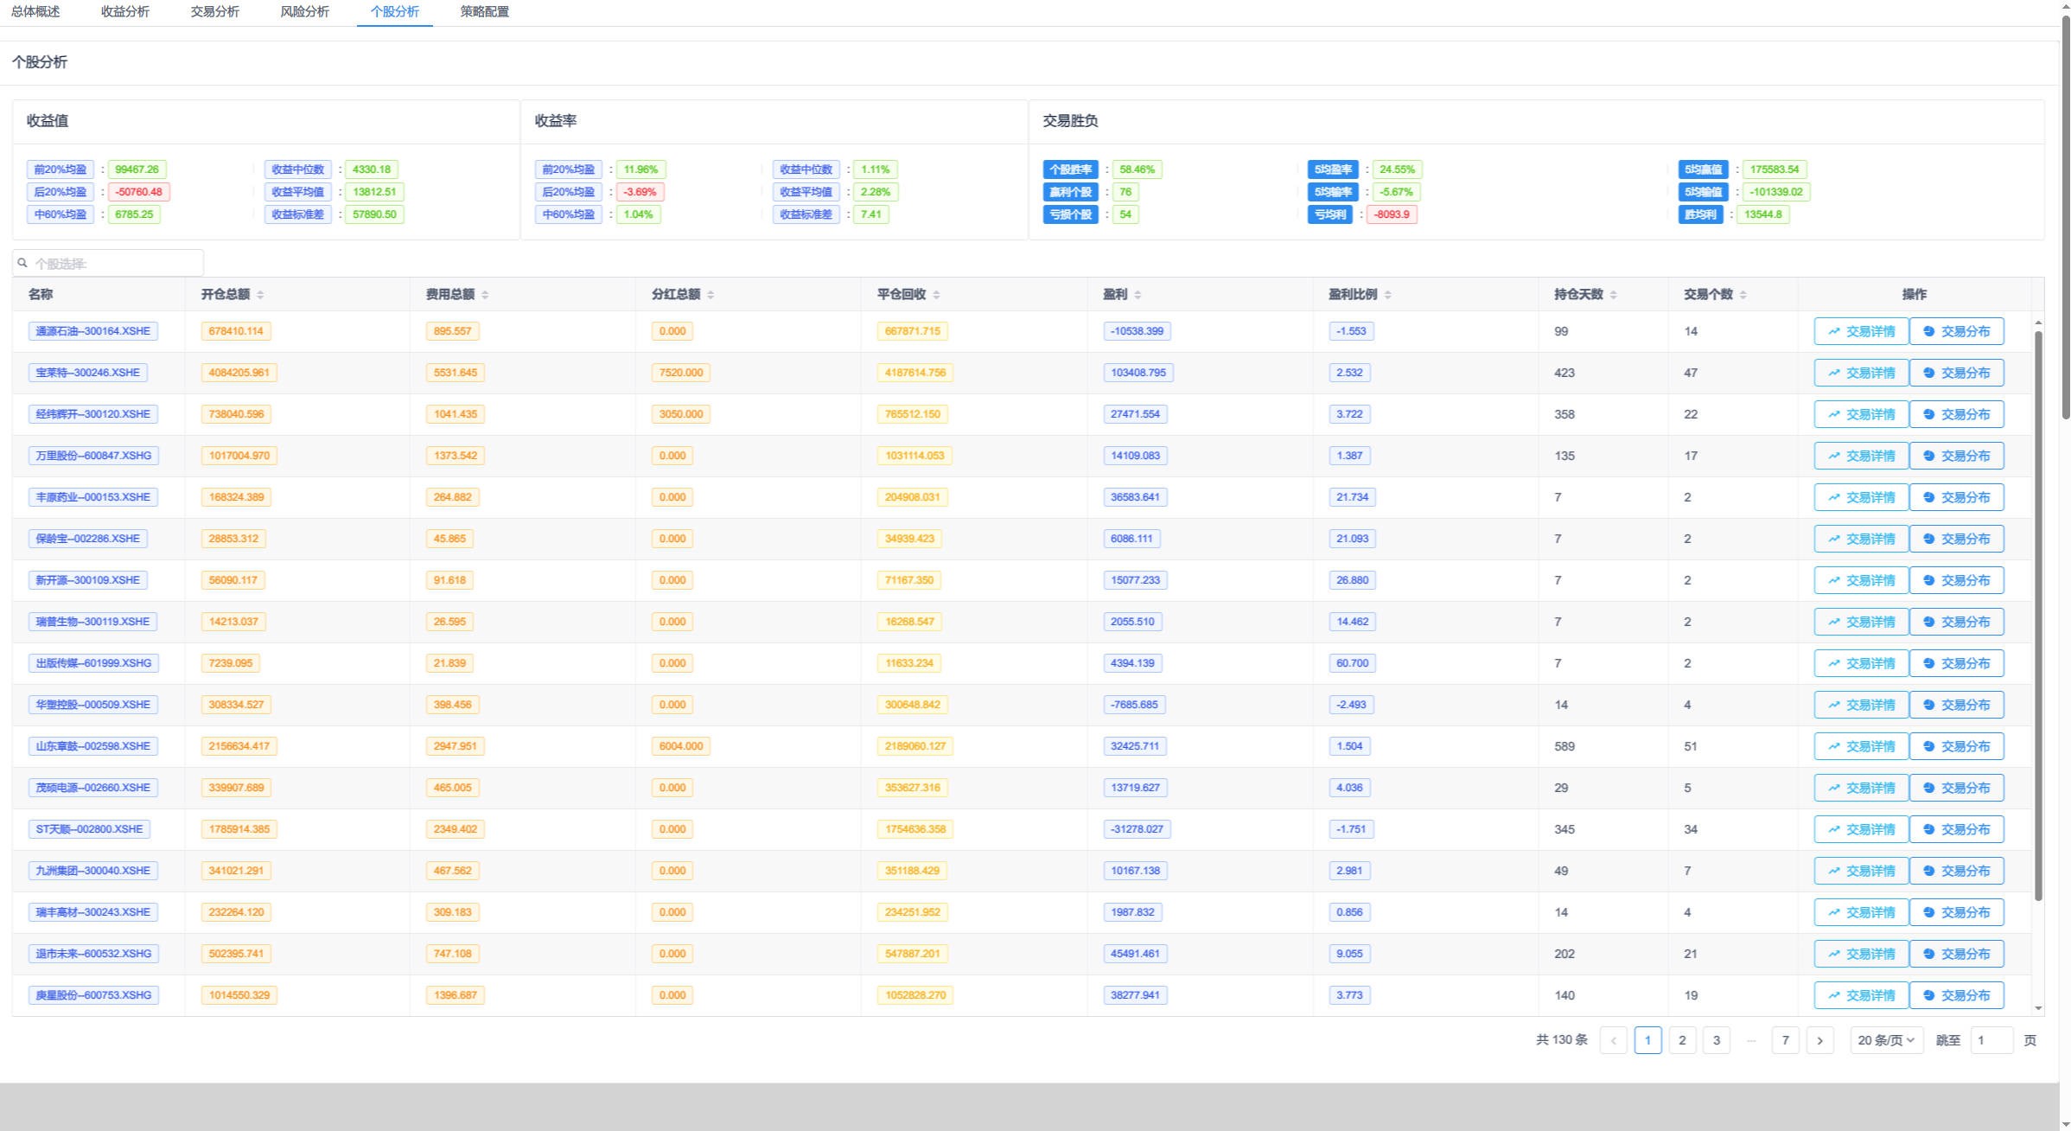Switch to the 策略配置 tab
2071x1131 pixels.
(484, 12)
